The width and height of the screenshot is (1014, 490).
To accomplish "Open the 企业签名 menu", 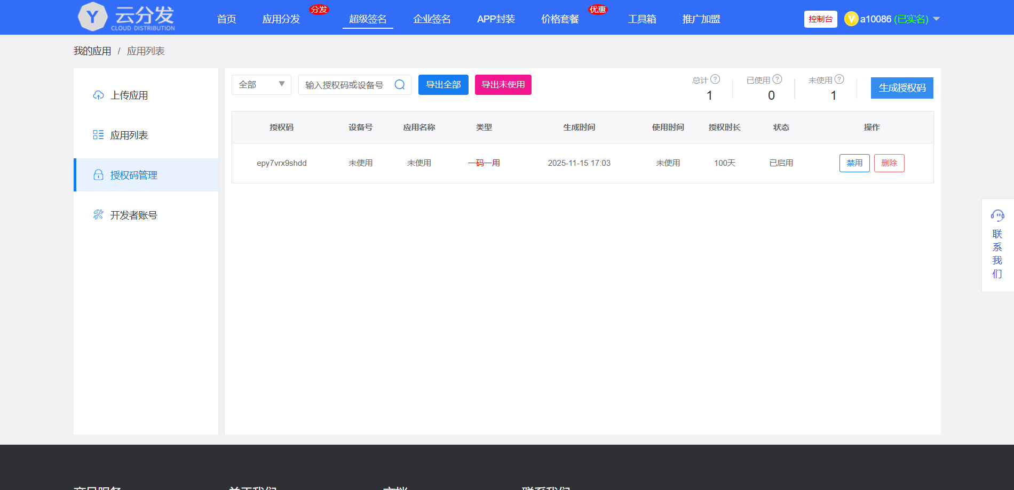I will [432, 19].
